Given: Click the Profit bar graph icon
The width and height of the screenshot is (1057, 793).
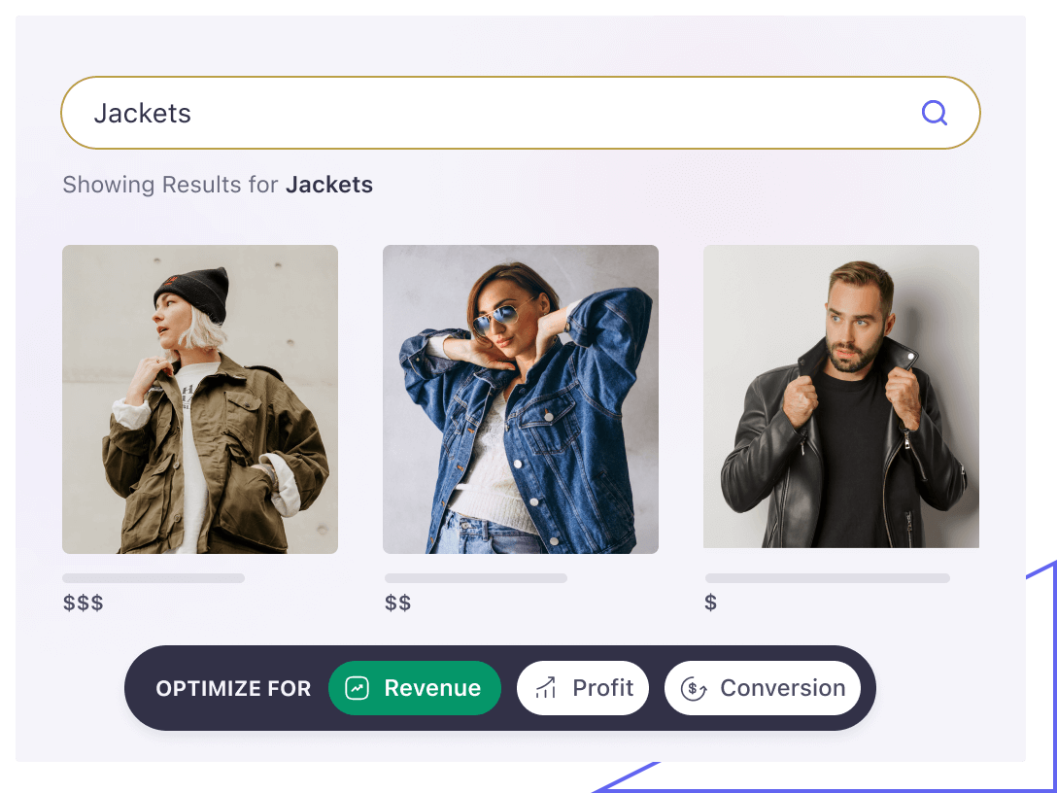Looking at the screenshot, I should click(545, 688).
